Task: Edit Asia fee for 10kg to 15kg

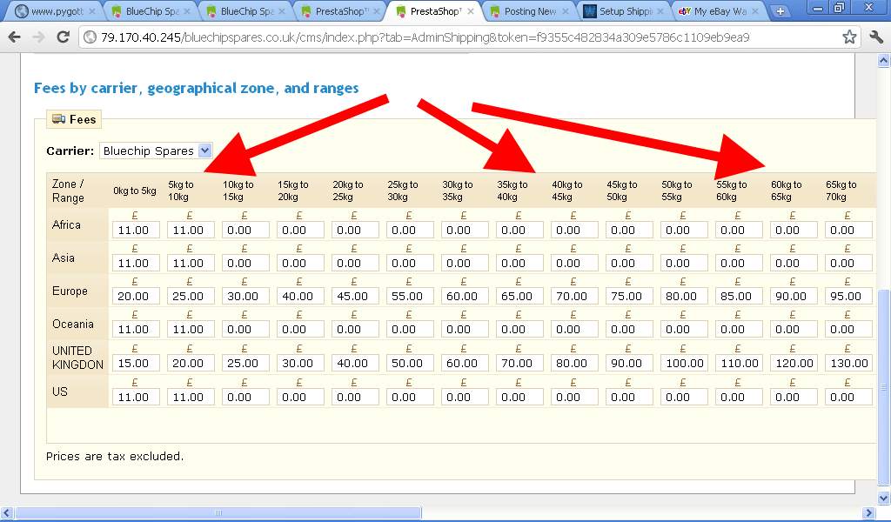Action: [245, 263]
